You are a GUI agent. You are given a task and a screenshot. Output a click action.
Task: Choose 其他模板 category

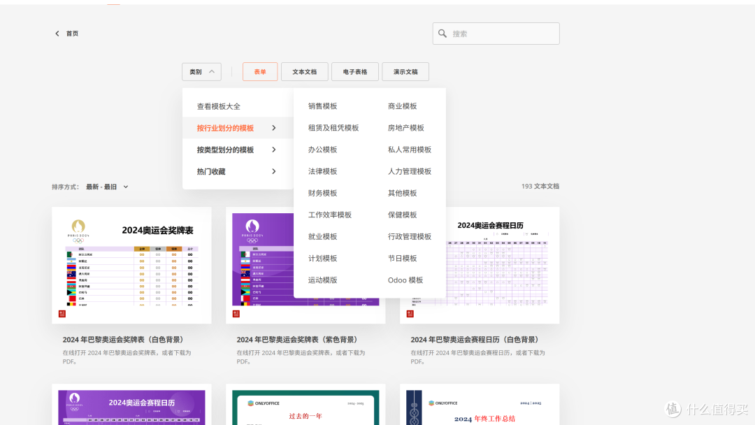coord(403,193)
